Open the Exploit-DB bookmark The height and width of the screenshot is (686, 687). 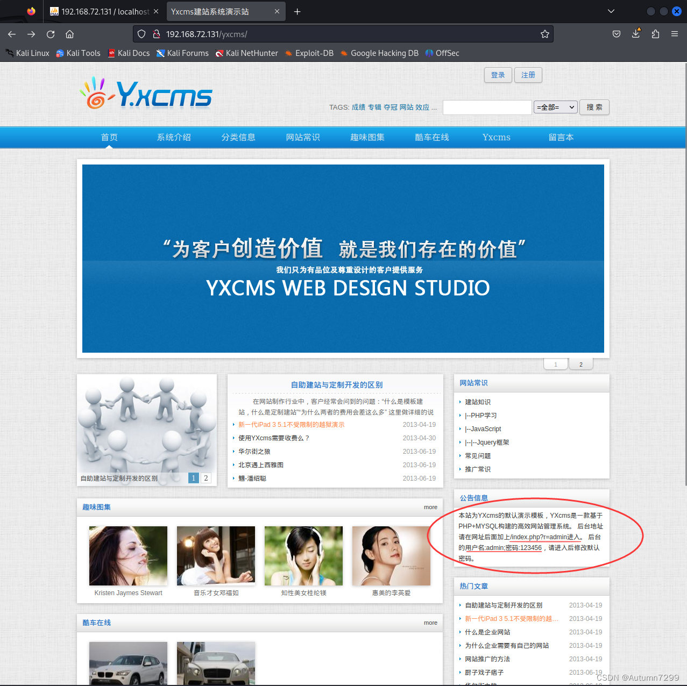pyautogui.click(x=309, y=53)
